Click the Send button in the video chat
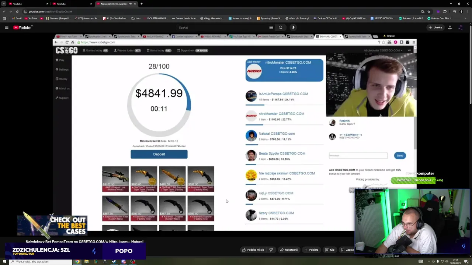 400,155
